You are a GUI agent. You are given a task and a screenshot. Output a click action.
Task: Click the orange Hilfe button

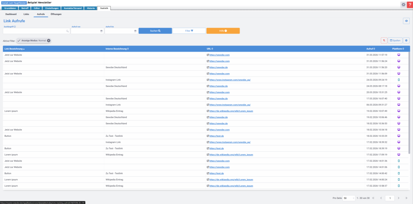coord(223,31)
